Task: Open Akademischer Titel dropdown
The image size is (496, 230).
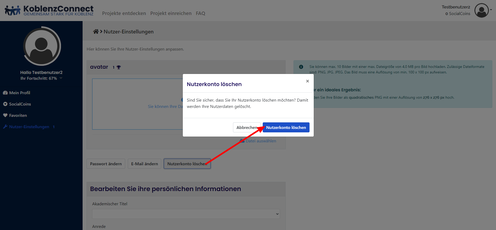Action: pyautogui.click(x=186, y=214)
